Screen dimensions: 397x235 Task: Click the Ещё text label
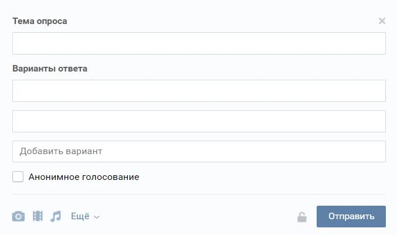[x=80, y=216]
